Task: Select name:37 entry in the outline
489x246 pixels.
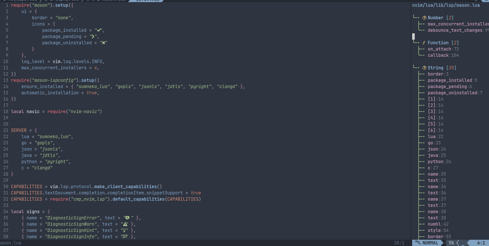Action: coord(437,199)
